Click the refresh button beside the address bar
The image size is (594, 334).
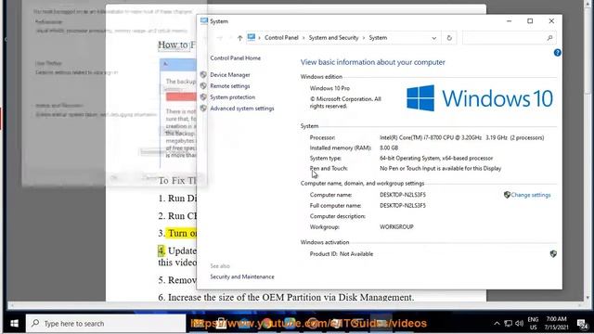point(449,38)
